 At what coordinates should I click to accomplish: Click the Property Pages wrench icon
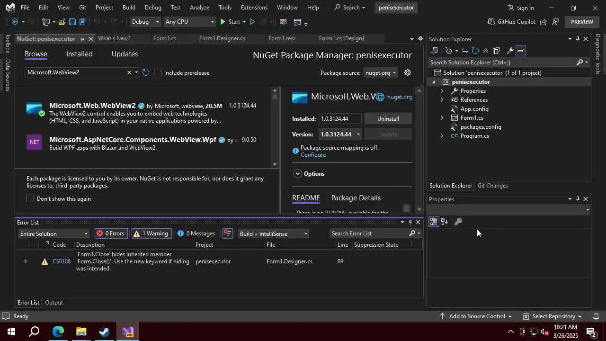tap(458, 222)
